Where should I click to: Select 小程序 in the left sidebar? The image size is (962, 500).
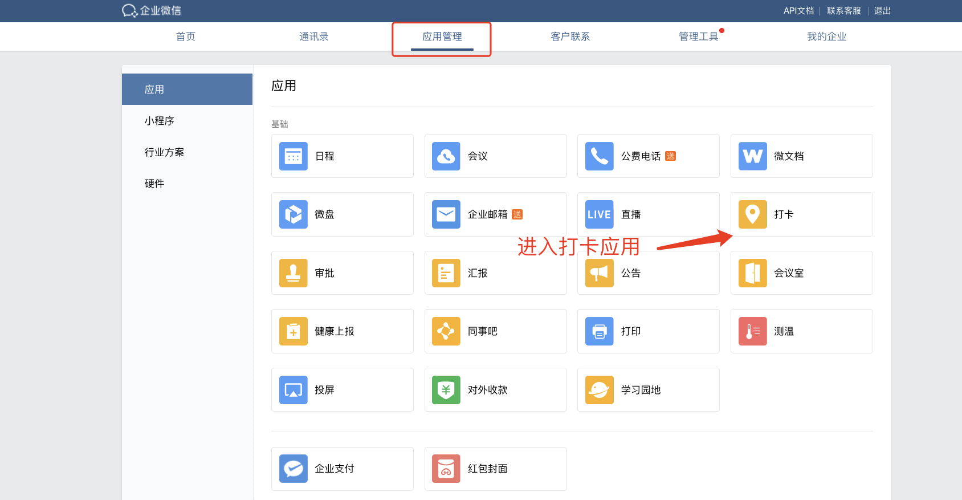[160, 121]
